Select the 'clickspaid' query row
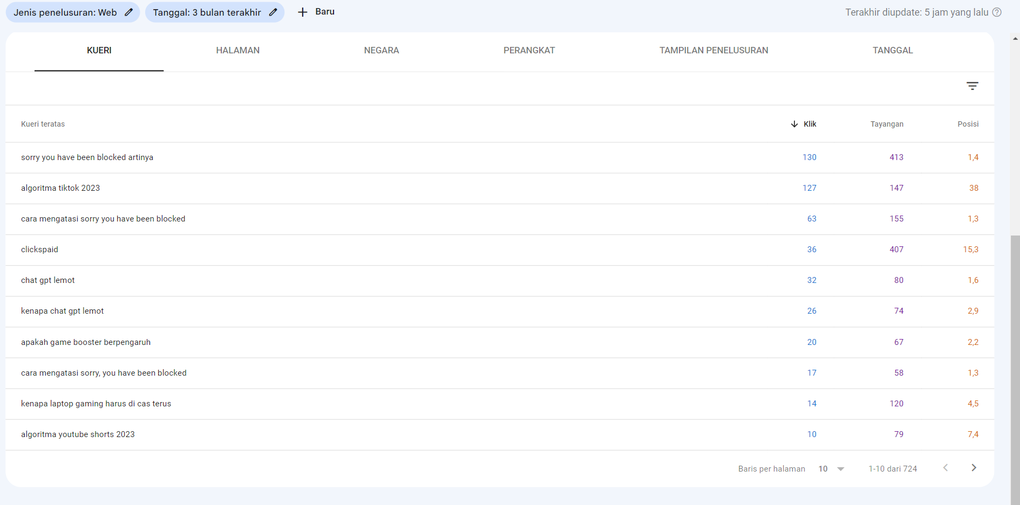This screenshot has width=1020, height=505. click(39, 250)
